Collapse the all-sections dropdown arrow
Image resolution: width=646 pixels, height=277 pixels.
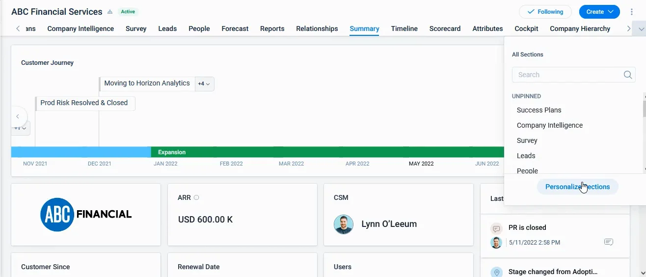pos(641,29)
